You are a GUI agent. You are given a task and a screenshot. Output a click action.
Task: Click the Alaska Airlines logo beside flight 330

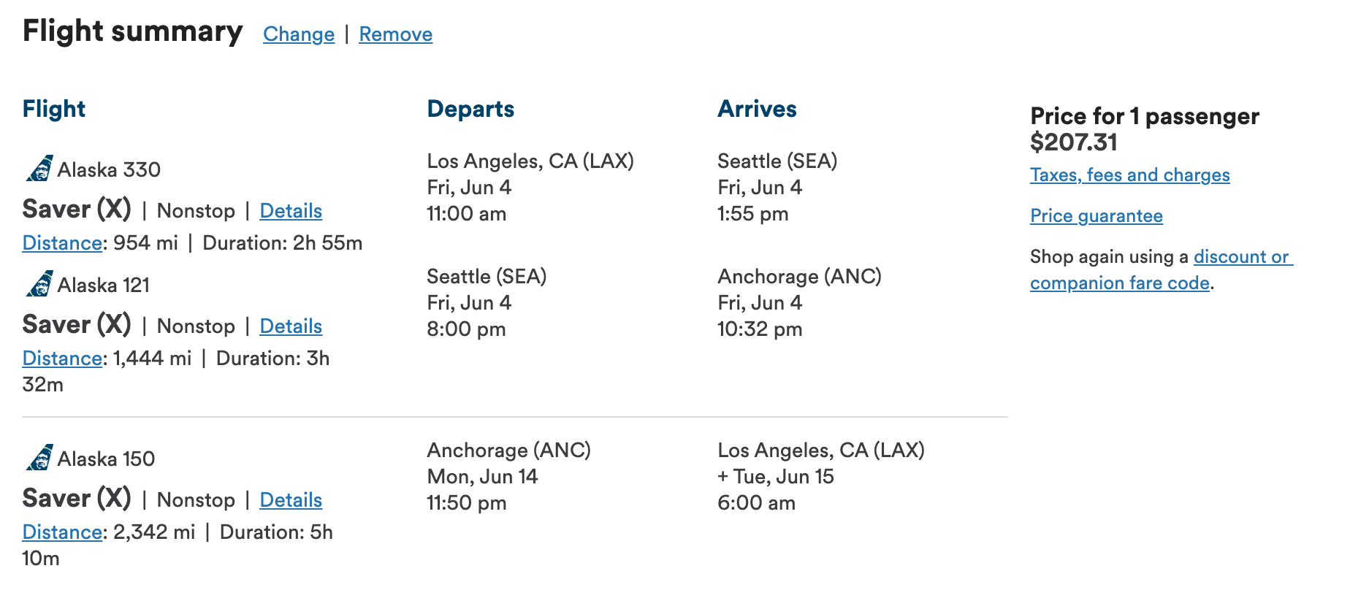click(39, 169)
